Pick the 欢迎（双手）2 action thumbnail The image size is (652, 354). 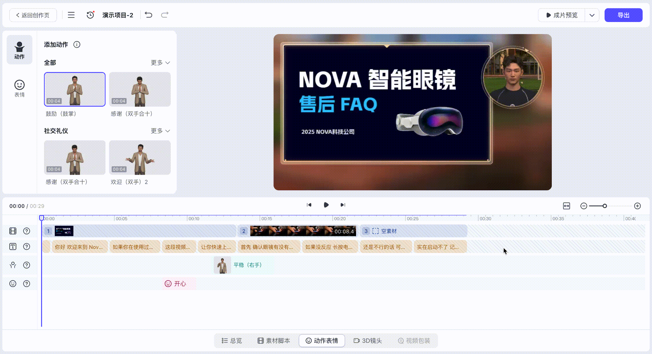(140, 158)
